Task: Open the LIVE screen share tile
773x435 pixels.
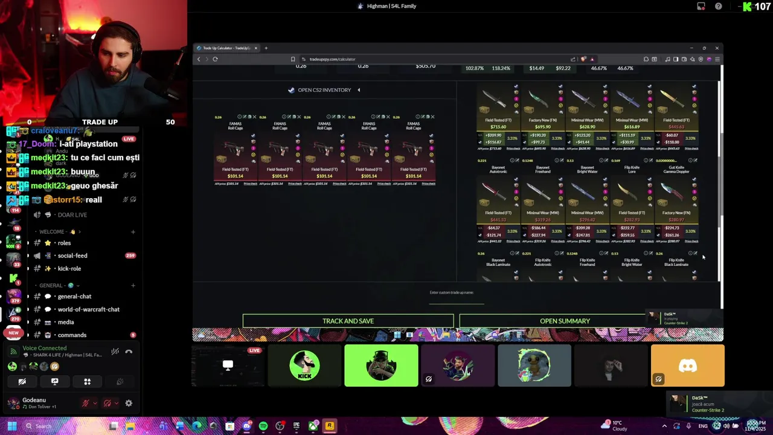Action: pos(228,366)
